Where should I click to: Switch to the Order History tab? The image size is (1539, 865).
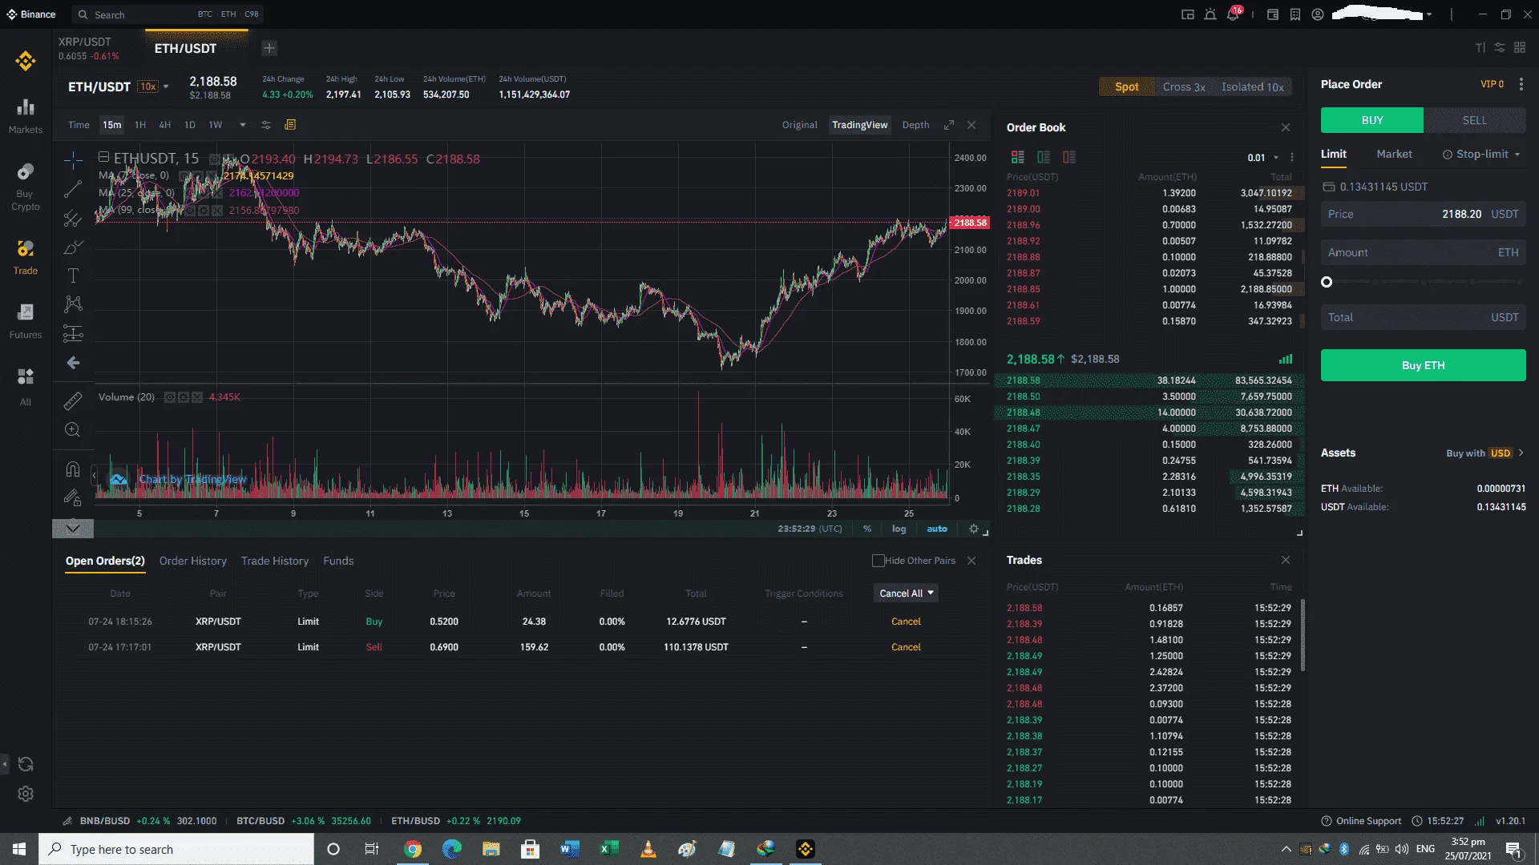tap(193, 561)
